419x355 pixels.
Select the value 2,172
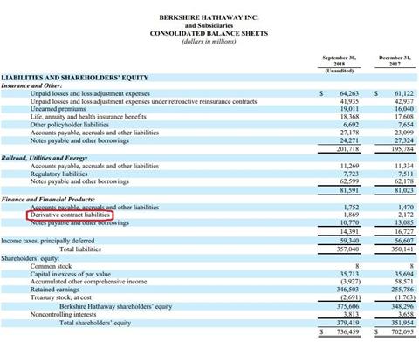[405, 215]
